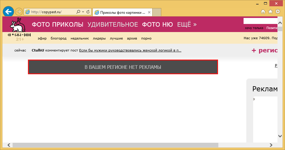Viewport: 285px width, 150px height.
Task: Click the сейчас label
Action: 20,50
